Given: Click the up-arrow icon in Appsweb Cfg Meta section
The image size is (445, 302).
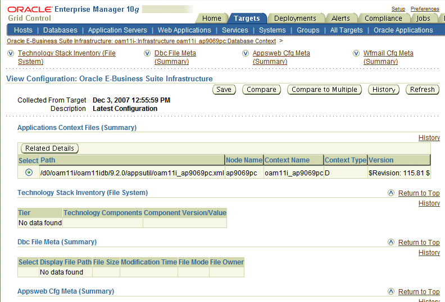Looking at the screenshot, I should [391, 291].
